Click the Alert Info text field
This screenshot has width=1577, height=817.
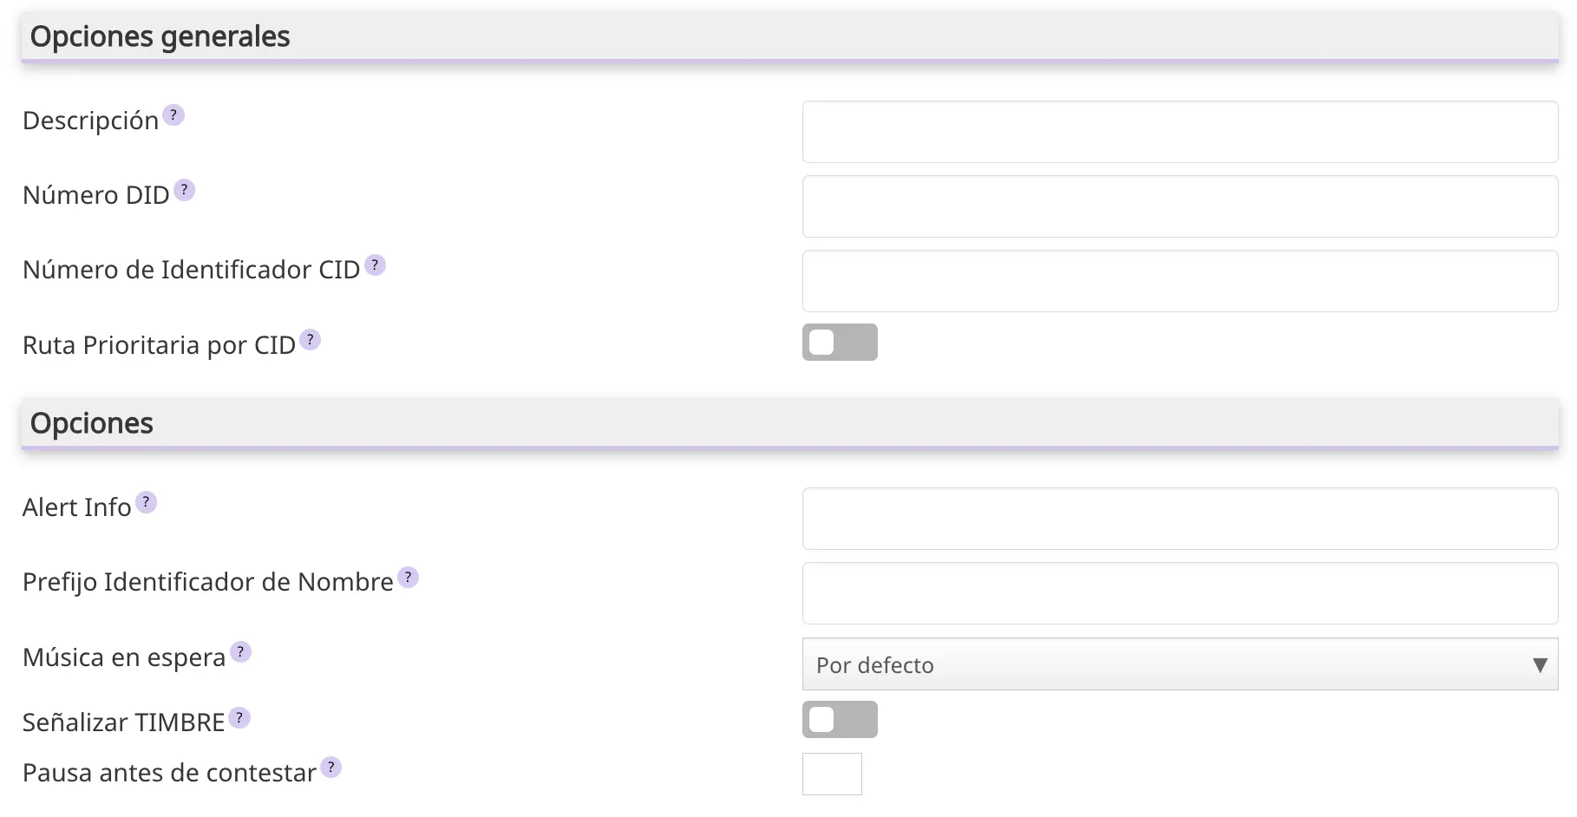(1180, 519)
